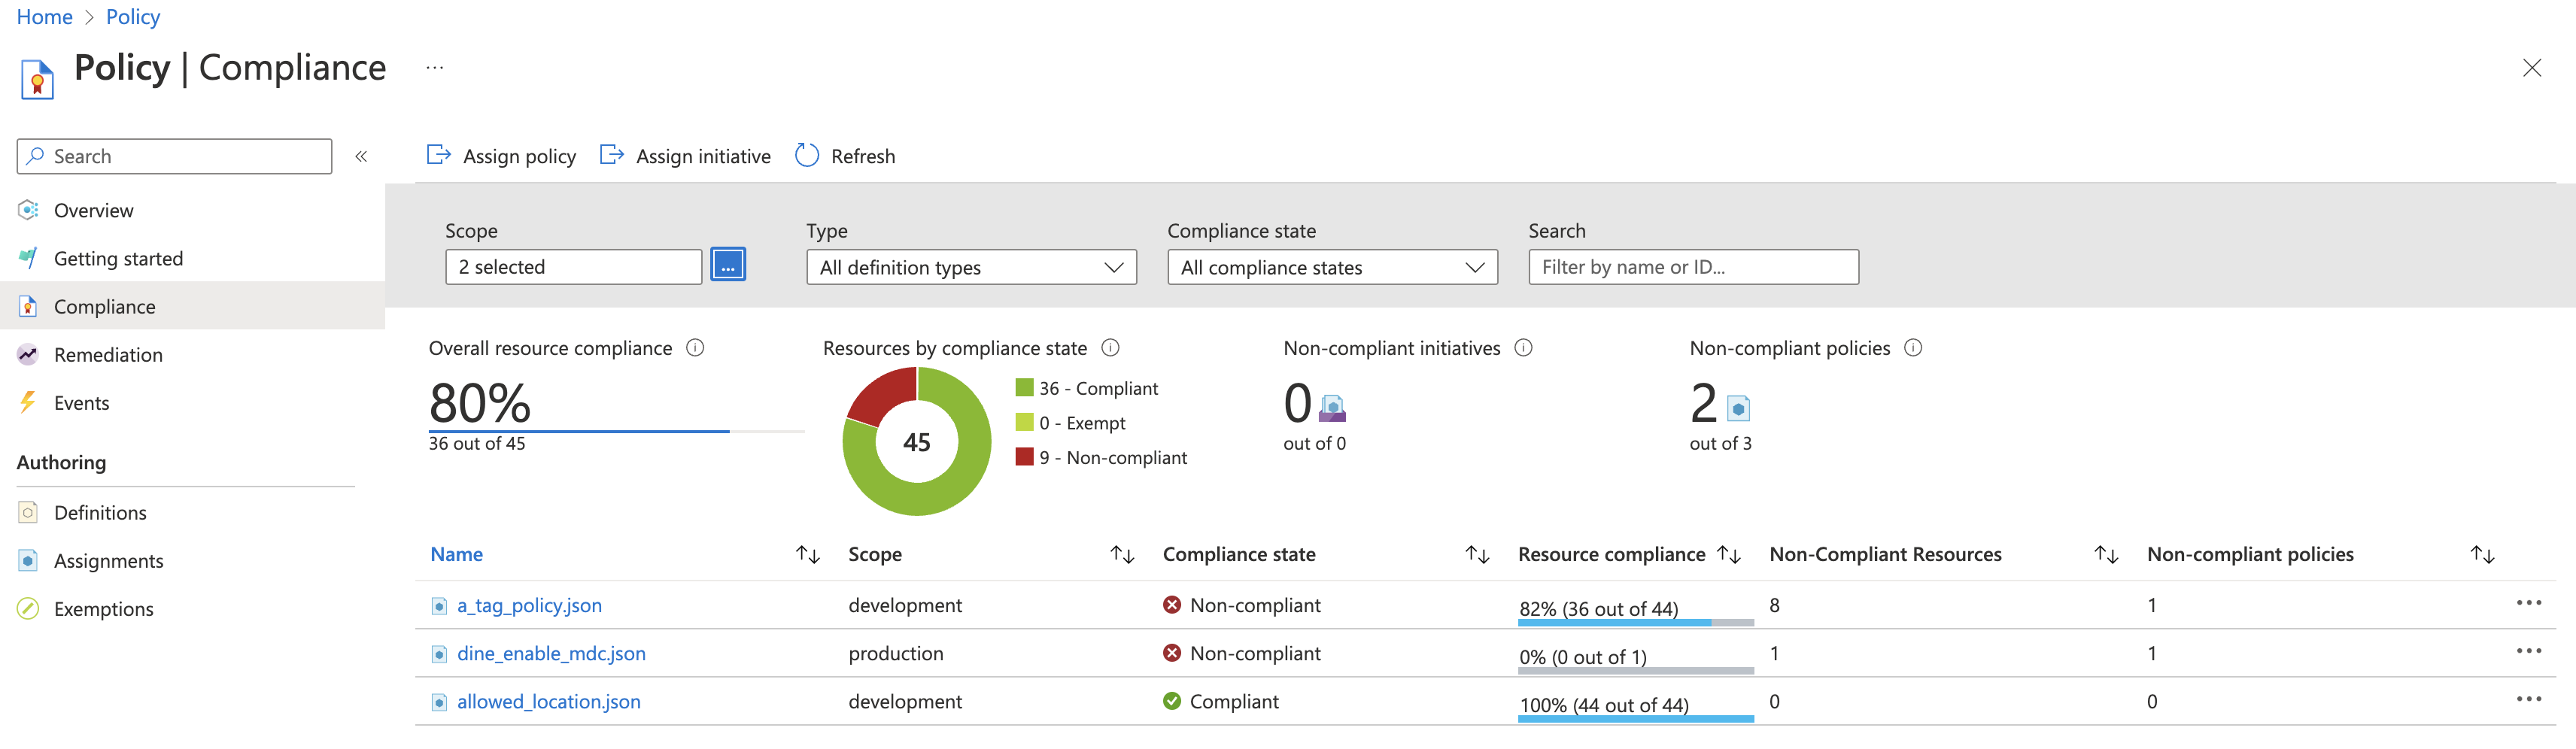The image size is (2576, 749).
Task: Click the red Non-compliant legend swatch
Action: tap(1024, 457)
